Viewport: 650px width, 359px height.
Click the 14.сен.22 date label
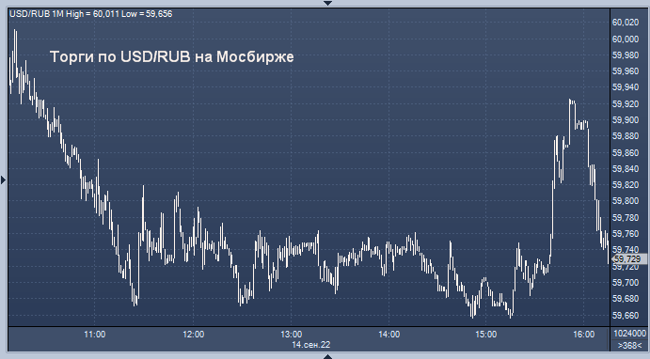tap(311, 345)
